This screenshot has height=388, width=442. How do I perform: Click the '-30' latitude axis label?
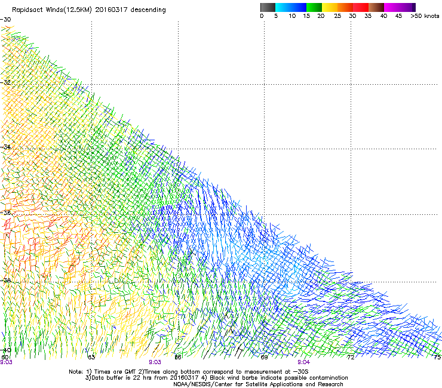pos(5,20)
